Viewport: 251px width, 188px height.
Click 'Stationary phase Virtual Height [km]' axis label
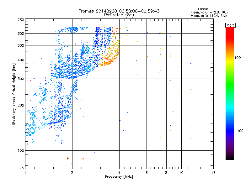point(14,94)
